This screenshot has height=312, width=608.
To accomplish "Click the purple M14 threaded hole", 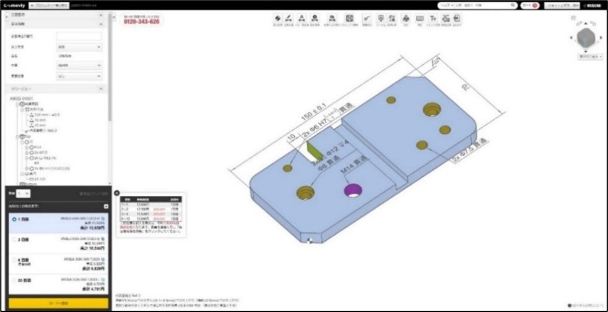I will [353, 190].
